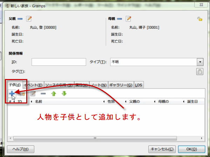Switch to the ギャラリー tab
Screen dimensions: 210x157
[x=120, y=85]
